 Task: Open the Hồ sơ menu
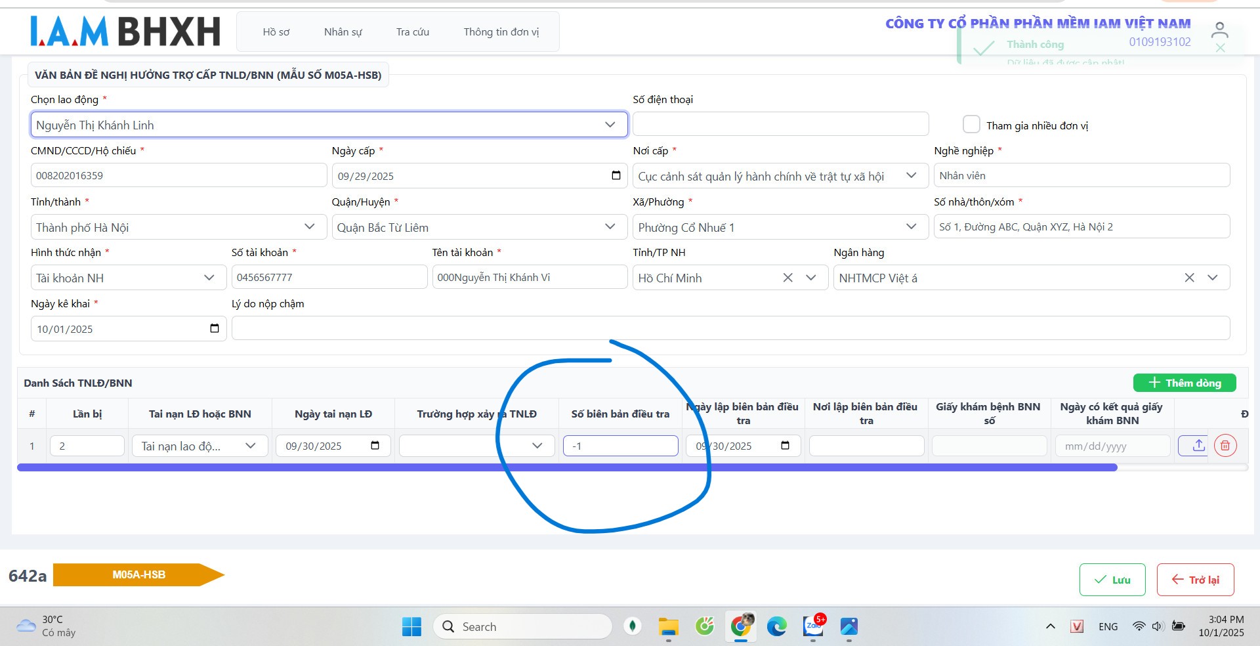coord(276,32)
